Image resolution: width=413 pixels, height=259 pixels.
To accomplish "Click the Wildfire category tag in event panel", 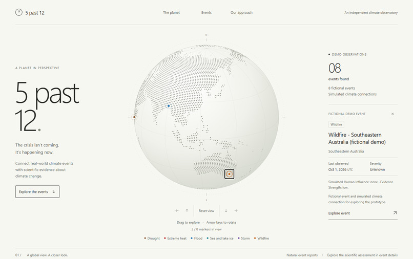I will (x=336, y=124).
